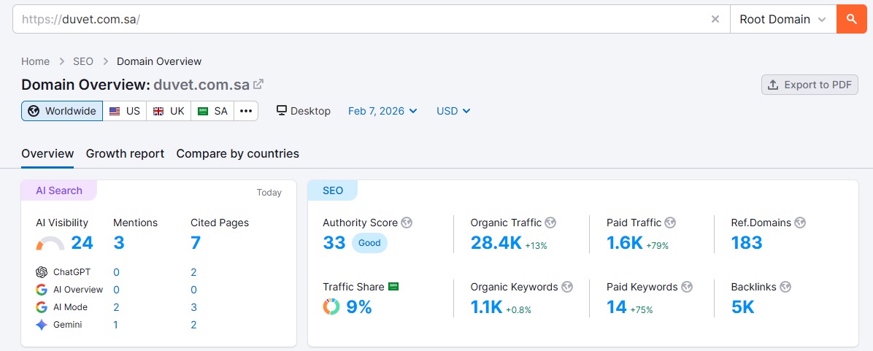The height and width of the screenshot is (351, 873).
Task: Click the Traffic Share donut chart
Action: pos(331,306)
